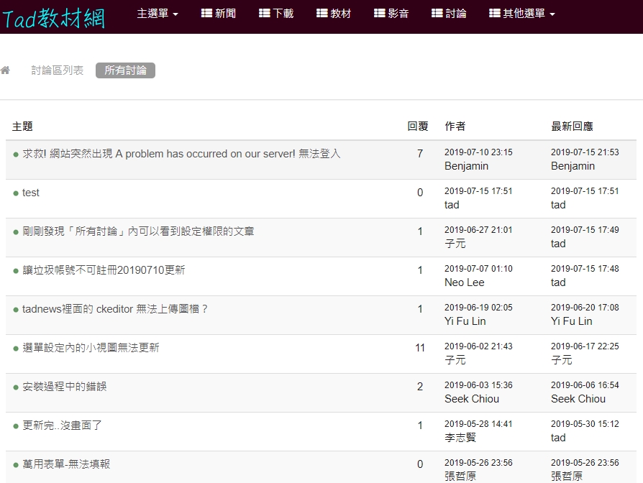
Task: Open topic 安裝過程中的錯誤
Action: [64, 387]
